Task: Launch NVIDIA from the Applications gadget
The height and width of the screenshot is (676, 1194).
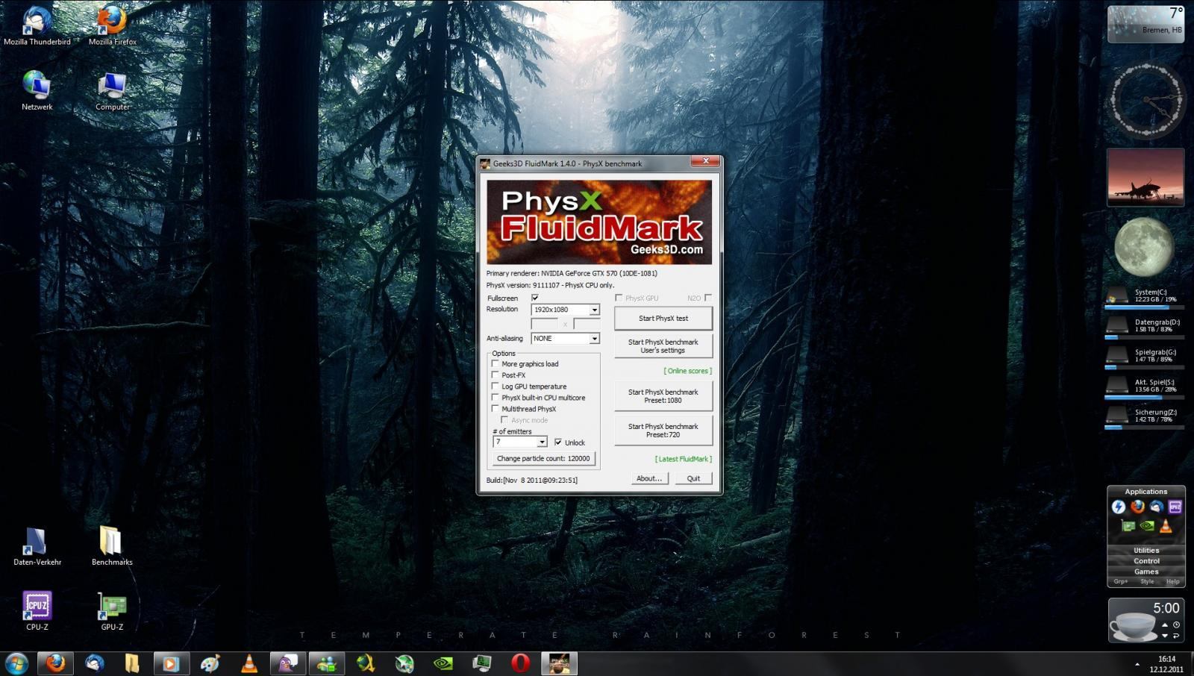Action: [x=1147, y=526]
